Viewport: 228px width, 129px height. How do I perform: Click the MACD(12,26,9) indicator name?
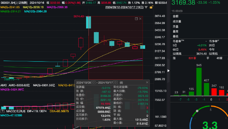point(16,111)
